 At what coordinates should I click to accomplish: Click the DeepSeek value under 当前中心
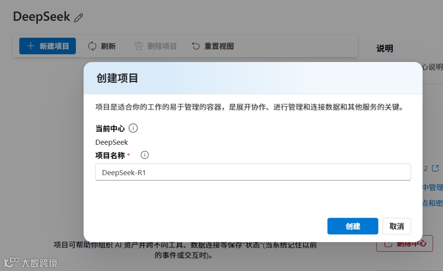112,142
